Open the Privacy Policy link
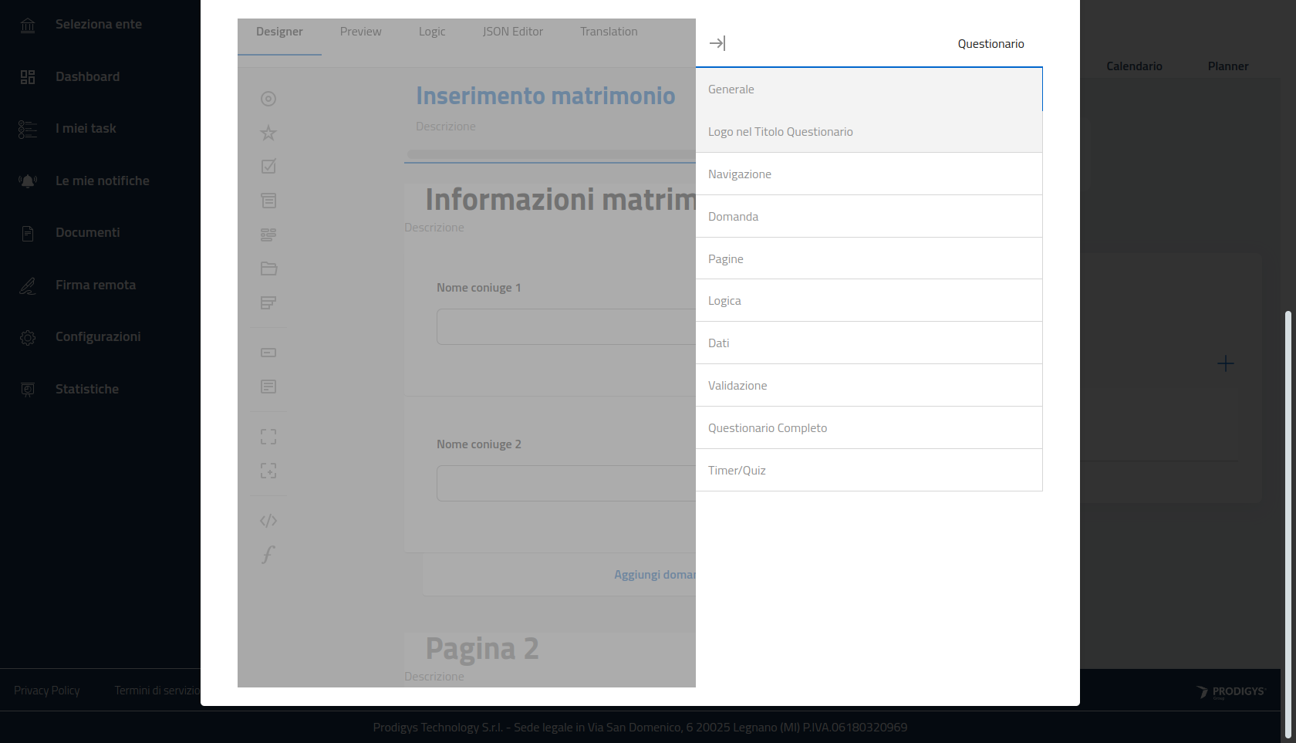Image resolution: width=1296 pixels, height=743 pixels. pyautogui.click(x=47, y=691)
